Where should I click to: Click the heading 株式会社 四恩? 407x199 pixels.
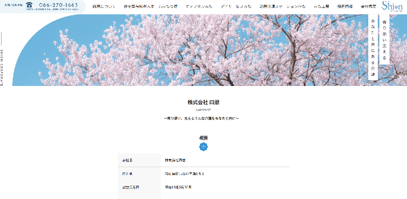click(204, 102)
